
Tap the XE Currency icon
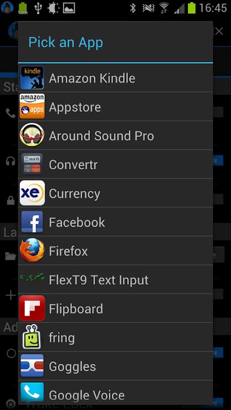(x=32, y=193)
